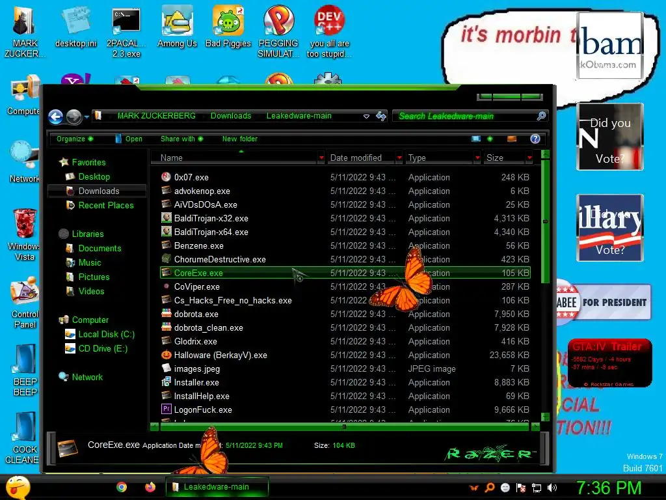Click the horizontal scrollbar under file list
The width and height of the screenshot is (666, 500).
click(x=345, y=426)
